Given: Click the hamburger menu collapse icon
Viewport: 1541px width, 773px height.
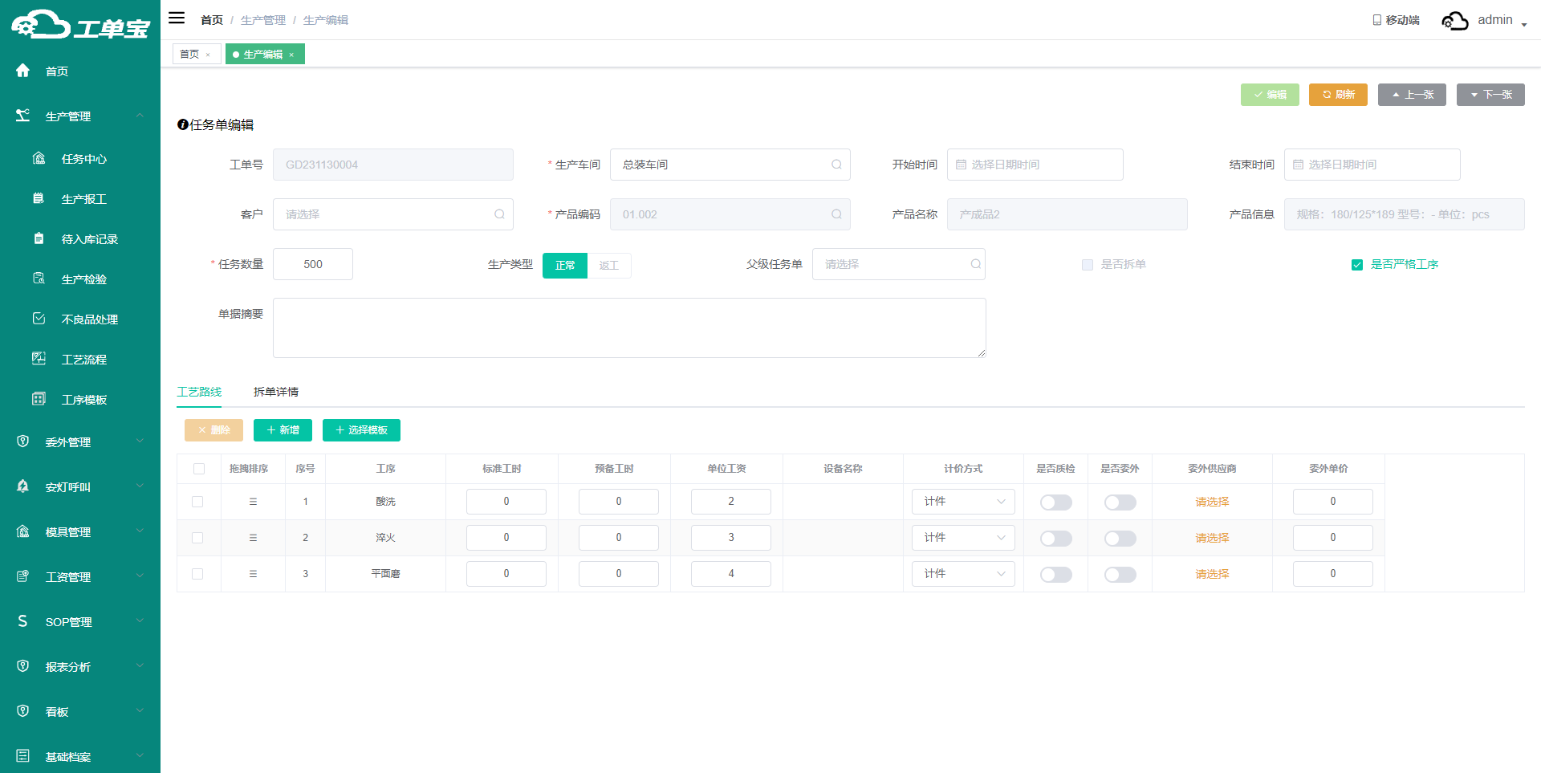Looking at the screenshot, I should (177, 18).
